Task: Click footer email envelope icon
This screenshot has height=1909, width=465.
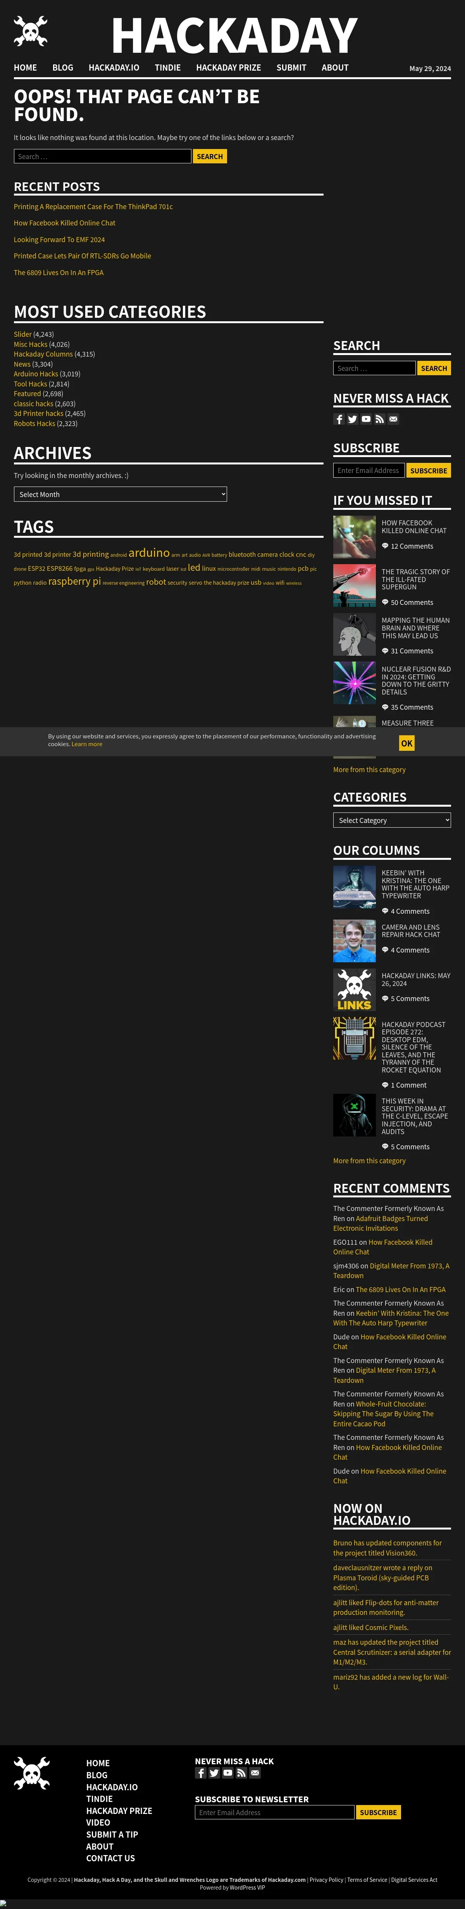Action: coord(255,1773)
